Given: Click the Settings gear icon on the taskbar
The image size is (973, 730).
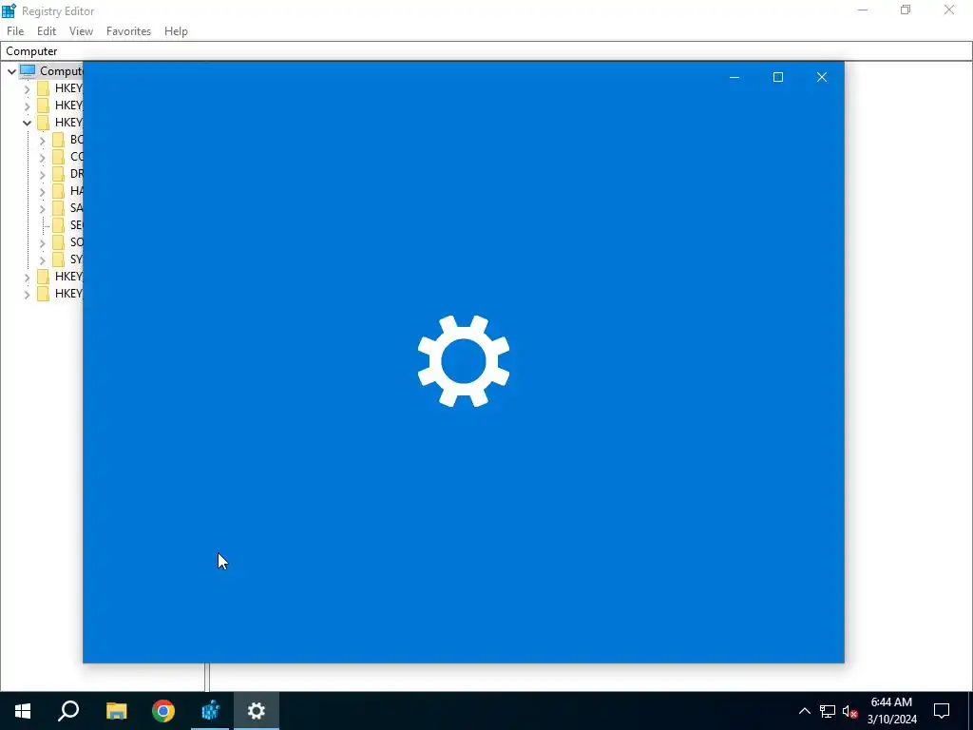Looking at the screenshot, I should (x=257, y=711).
